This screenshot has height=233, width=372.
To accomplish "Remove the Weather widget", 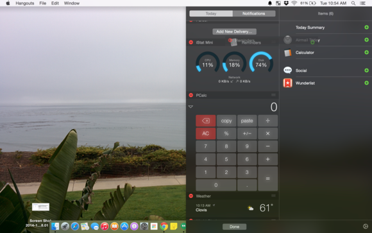I will click(191, 196).
